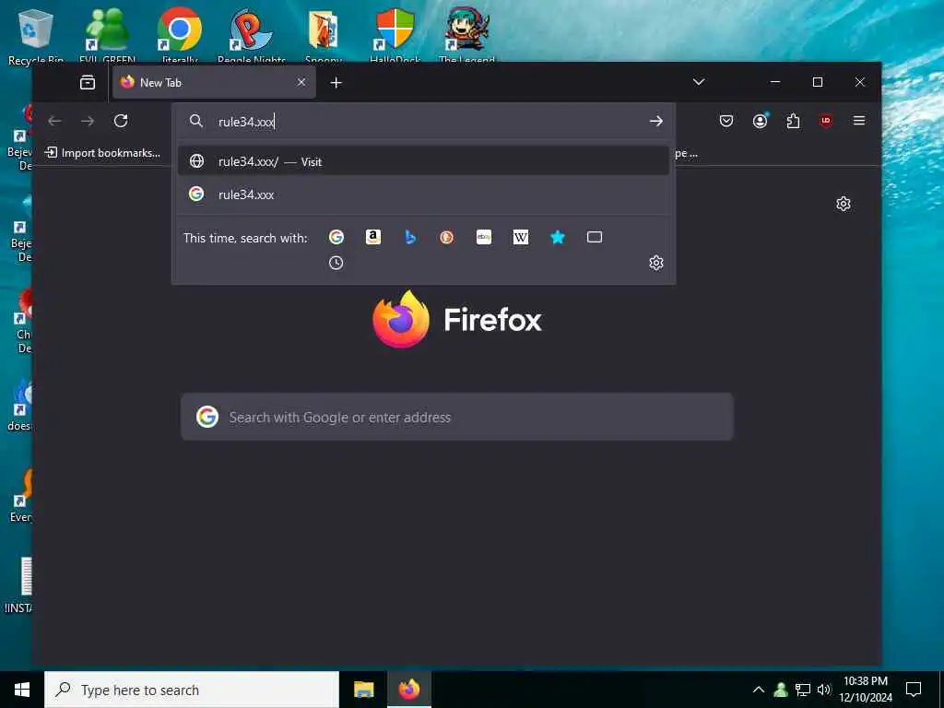Open Snoopy desktop folder icon
944x708 pixels.
tap(324, 36)
